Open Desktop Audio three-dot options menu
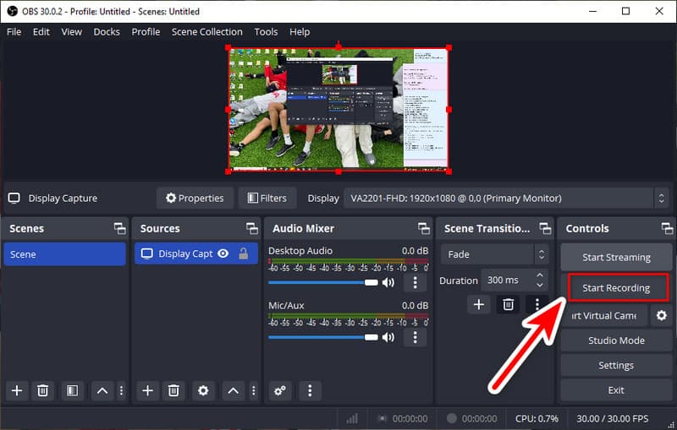677x430 pixels. tap(414, 283)
